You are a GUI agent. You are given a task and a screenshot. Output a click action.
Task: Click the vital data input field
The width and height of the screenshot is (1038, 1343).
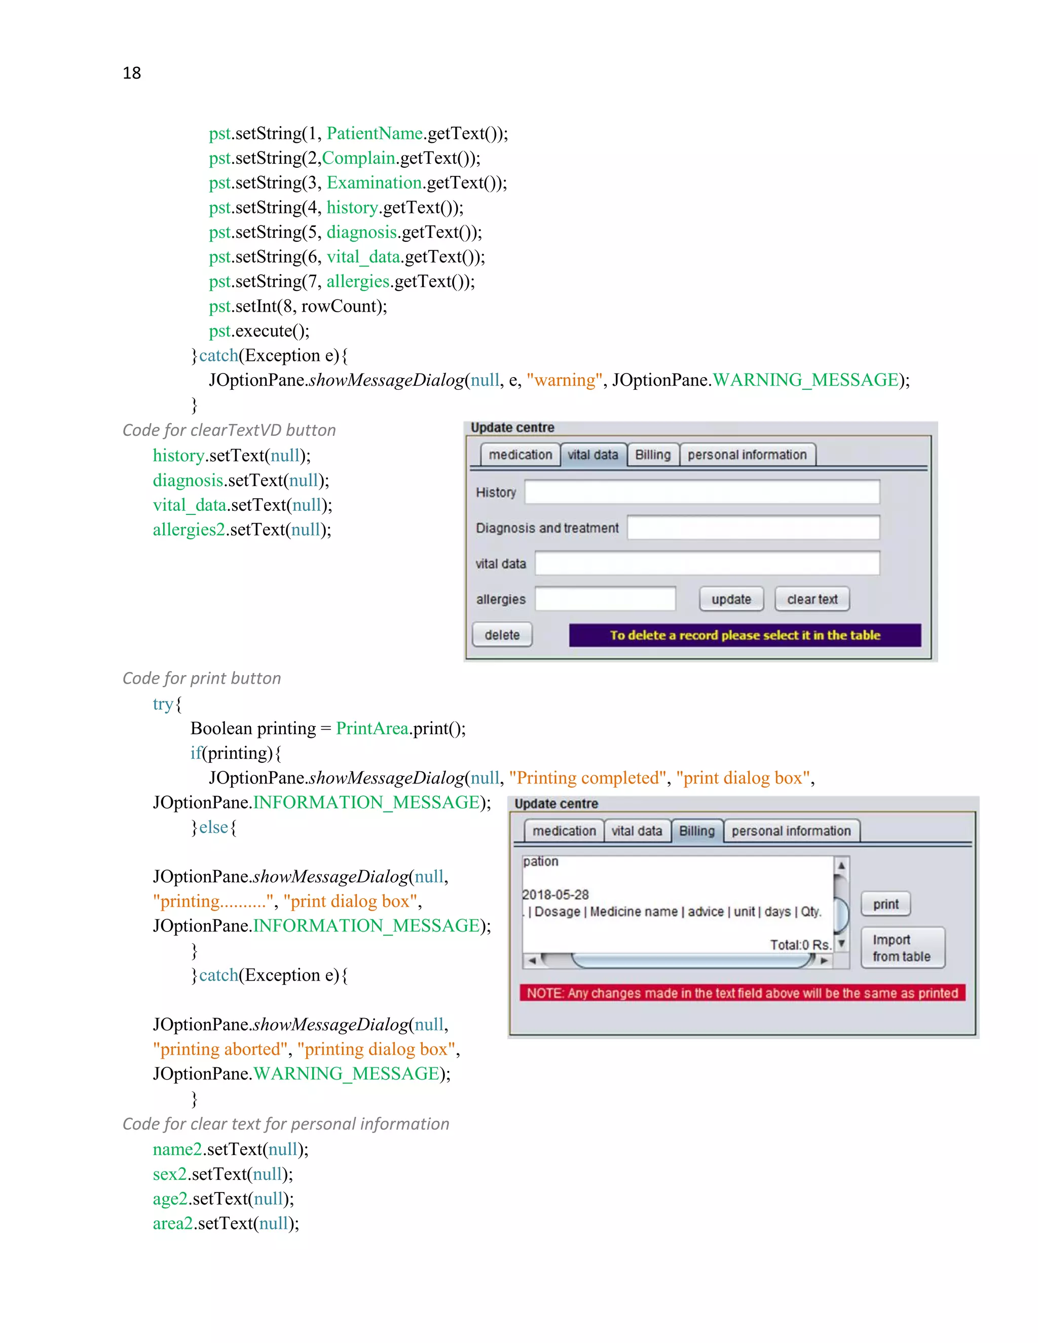(x=707, y=563)
